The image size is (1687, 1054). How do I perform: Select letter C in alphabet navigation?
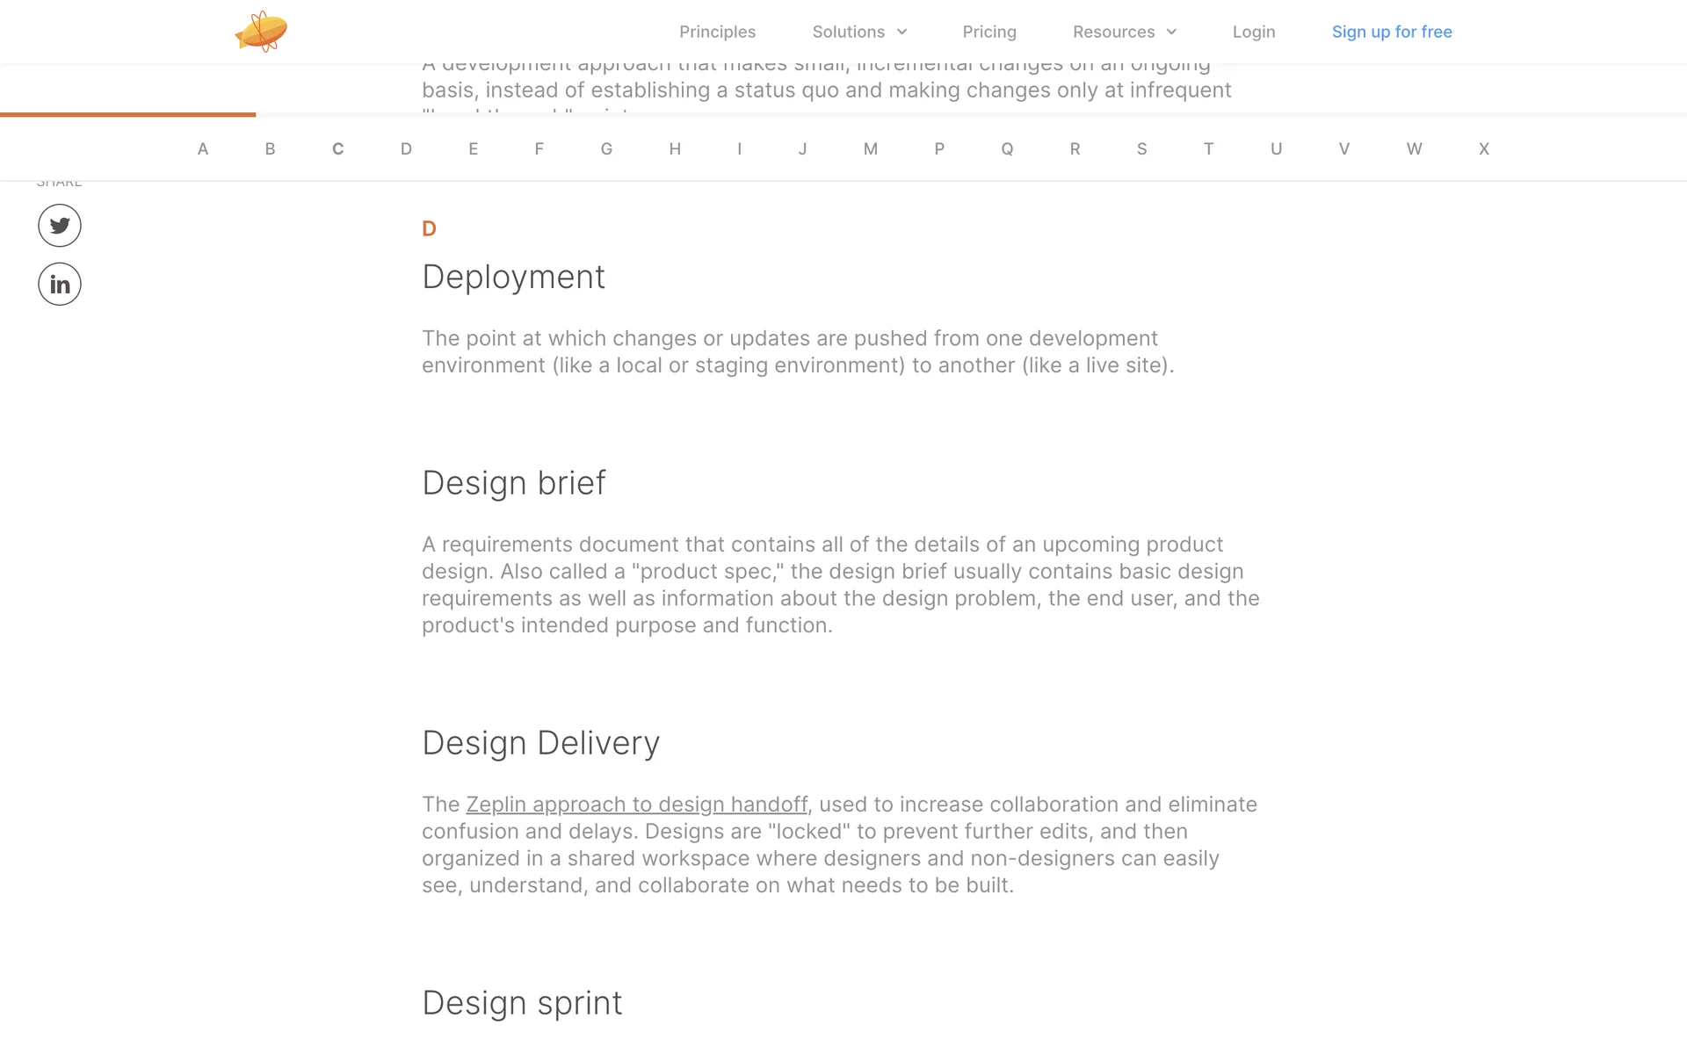[x=337, y=149]
